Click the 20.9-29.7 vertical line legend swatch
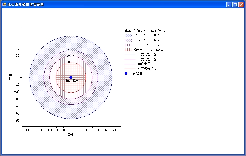The image size is (246, 156). pyautogui.click(x=128, y=45)
